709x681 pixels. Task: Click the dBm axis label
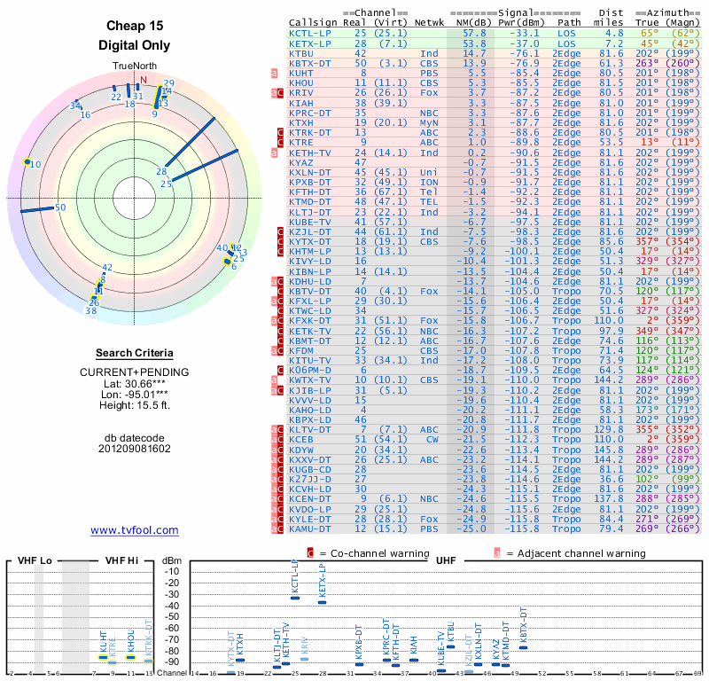click(172, 560)
